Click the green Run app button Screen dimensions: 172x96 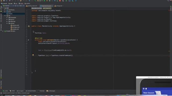tap(44, 1)
